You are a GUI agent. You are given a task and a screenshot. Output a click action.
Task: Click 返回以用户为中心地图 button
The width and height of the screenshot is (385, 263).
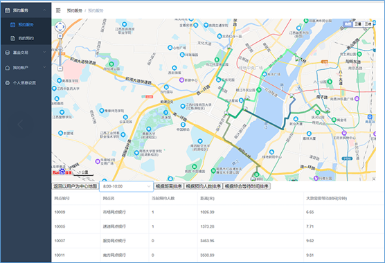(x=75, y=186)
